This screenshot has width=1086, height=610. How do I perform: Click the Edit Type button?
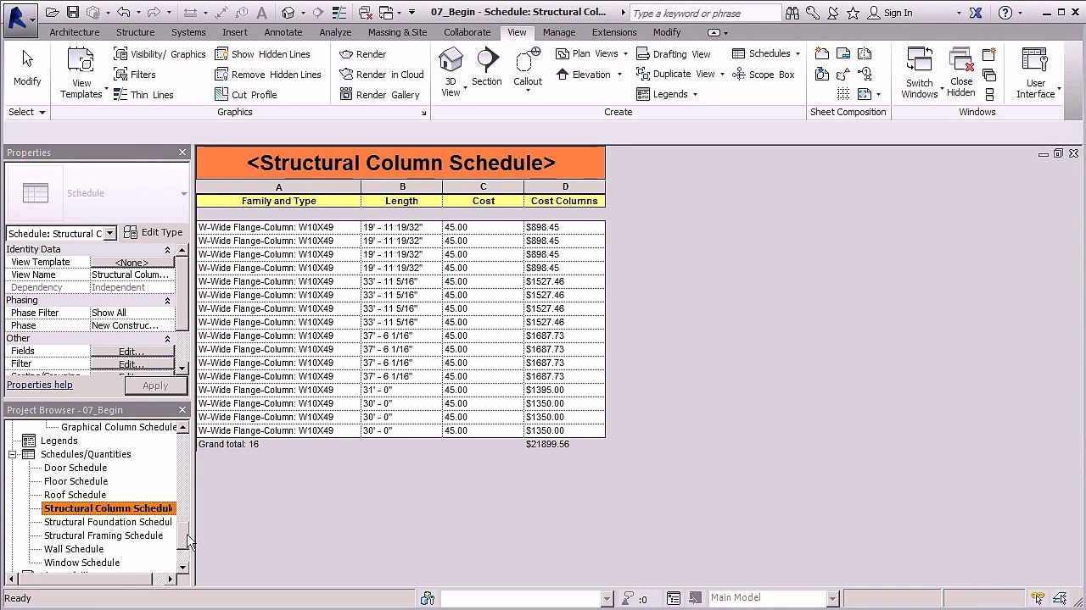[154, 232]
